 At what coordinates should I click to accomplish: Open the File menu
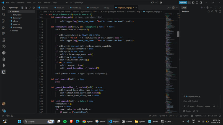[7, 2]
